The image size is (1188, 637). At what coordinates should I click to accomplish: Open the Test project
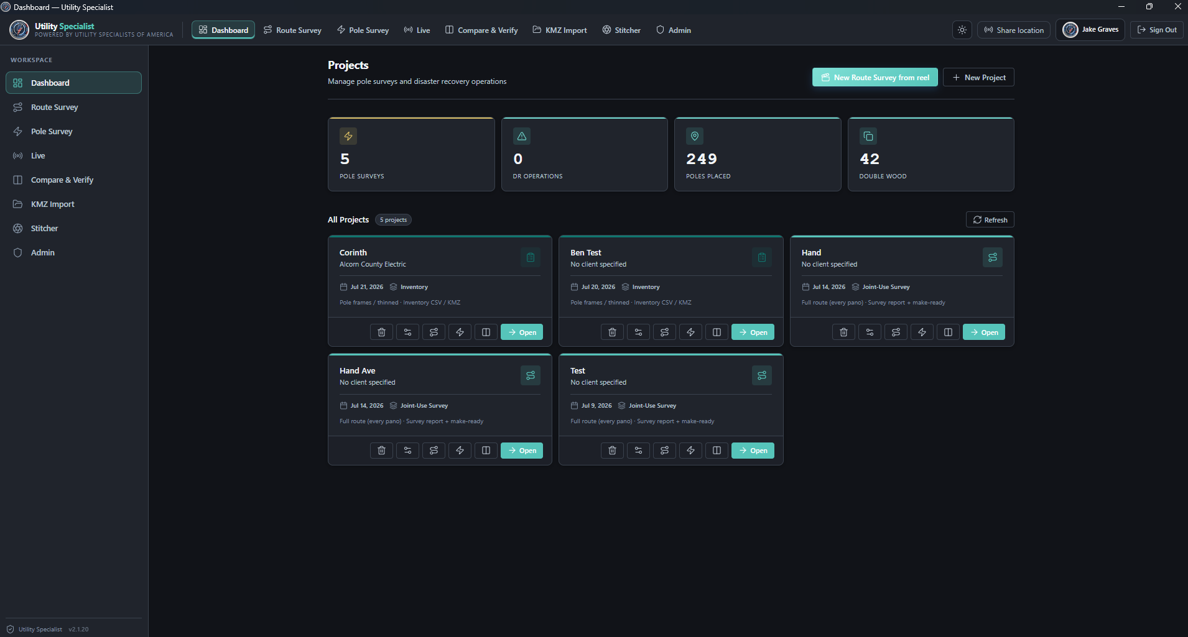coord(753,451)
